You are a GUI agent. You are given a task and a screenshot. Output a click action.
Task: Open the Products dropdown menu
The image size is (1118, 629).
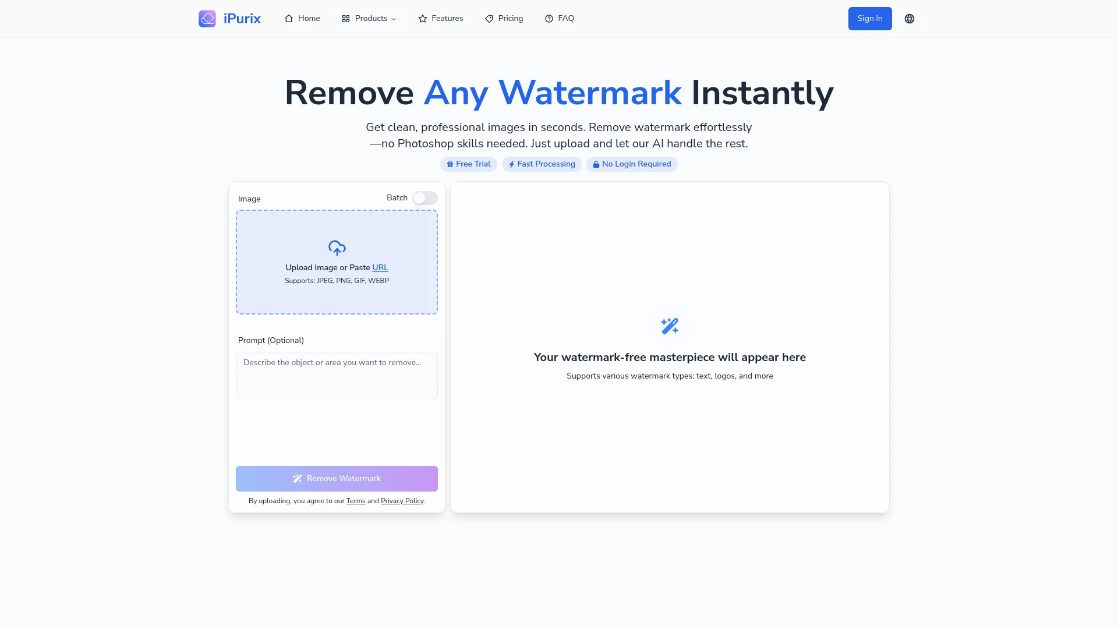coord(369,18)
